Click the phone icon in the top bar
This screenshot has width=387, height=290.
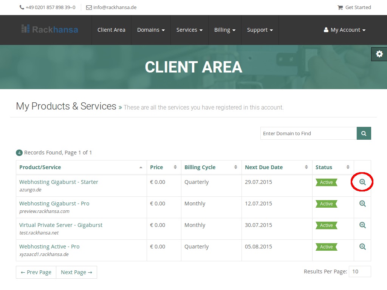(x=22, y=8)
